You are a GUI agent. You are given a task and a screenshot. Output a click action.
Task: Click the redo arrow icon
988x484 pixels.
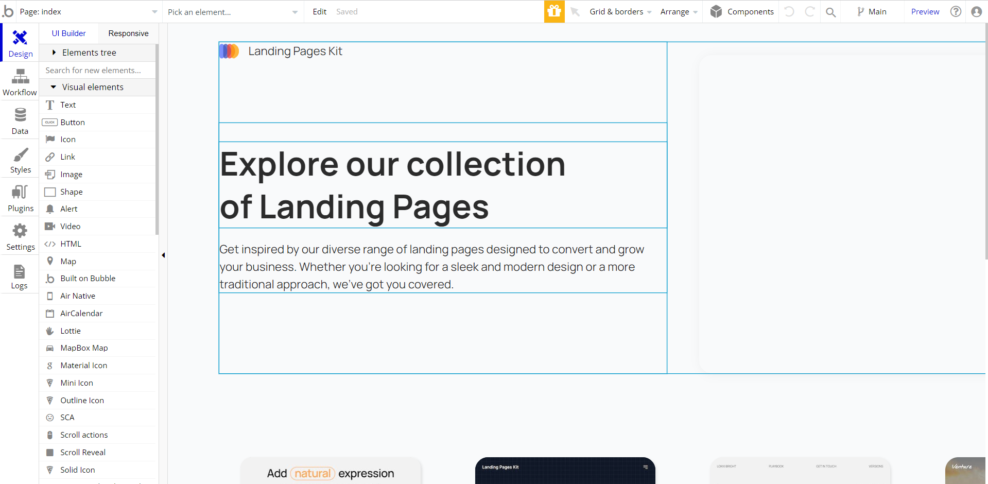810,11
